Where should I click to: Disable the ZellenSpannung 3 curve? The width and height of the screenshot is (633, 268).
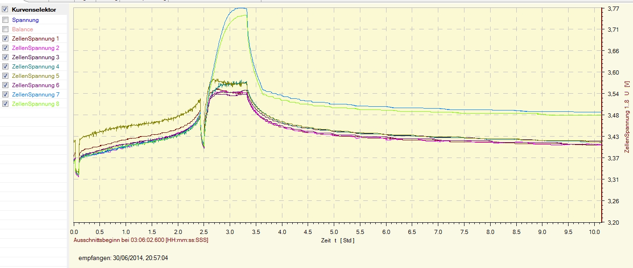[5, 57]
